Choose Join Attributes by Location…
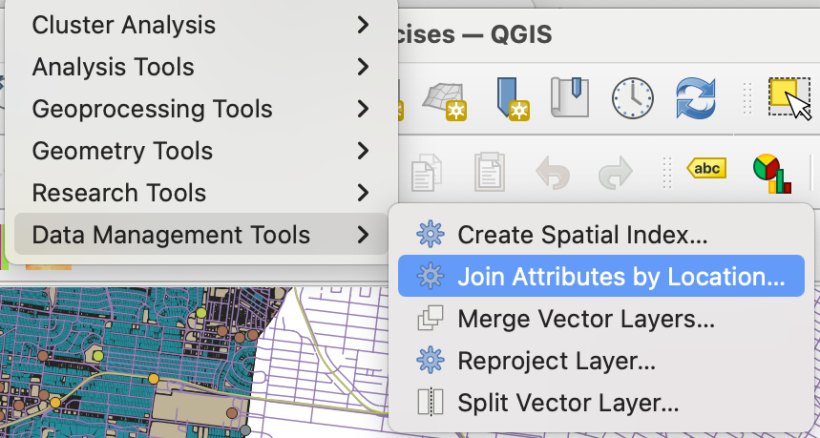The height and width of the screenshot is (438, 820). click(x=620, y=277)
